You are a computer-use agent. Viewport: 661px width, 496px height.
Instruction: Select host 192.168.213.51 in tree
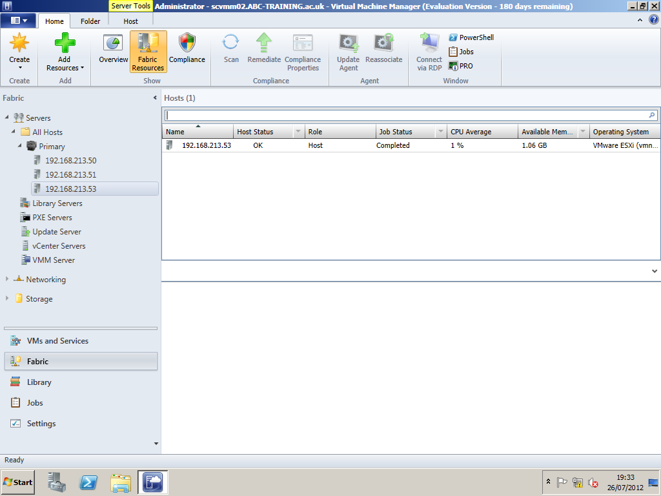tap(71, 174)
